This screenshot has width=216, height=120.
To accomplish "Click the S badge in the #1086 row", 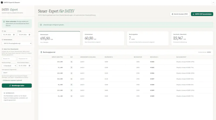I will (x=71, y=73).
